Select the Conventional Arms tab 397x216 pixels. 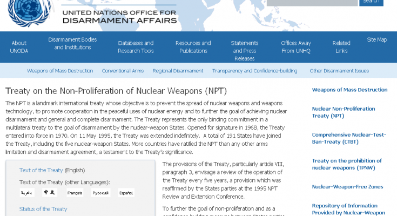click(123, 71)
